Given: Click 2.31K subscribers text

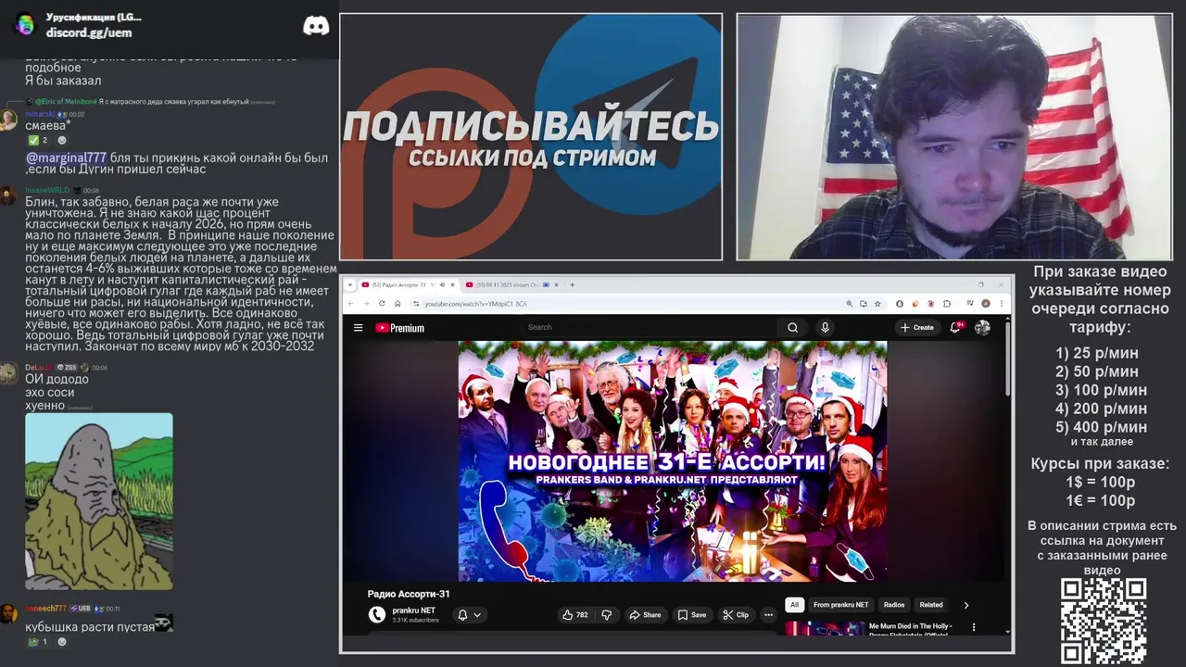Looking at the screenshot, I should pyautogui.click(x=415, y=620).
